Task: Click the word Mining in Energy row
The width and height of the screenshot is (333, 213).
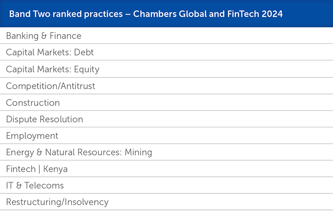Action: click(x=138, y=153)
